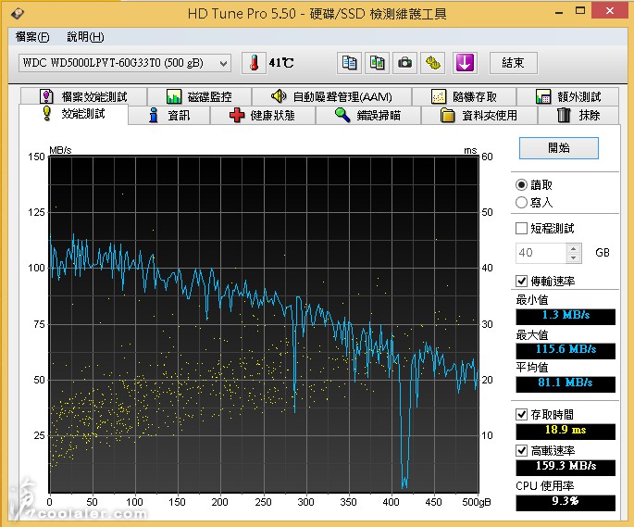Decrease the GB value with the down arrow
This screenshot has width=634, height=527.
(573, 257)
